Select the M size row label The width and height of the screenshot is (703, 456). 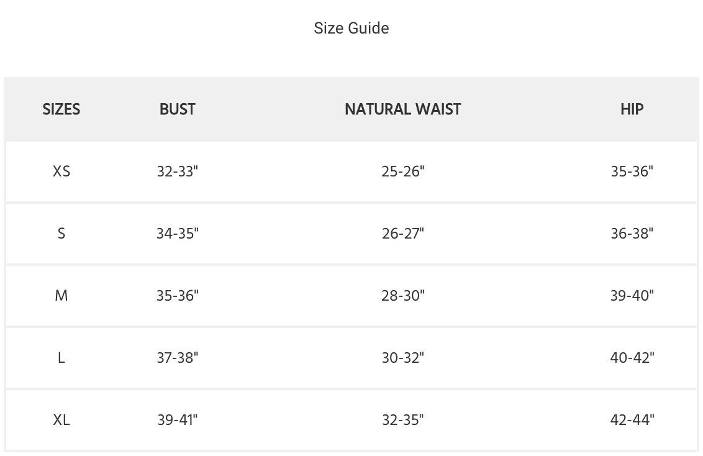61,296
